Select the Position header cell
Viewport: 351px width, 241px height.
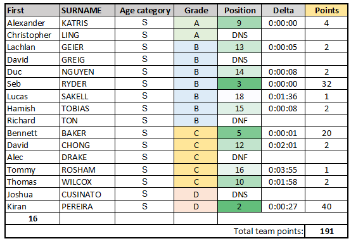[x=239, y=10]
